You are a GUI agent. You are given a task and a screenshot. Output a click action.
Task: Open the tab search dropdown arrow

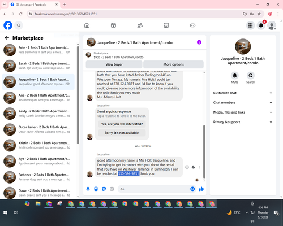click(5, 5)
